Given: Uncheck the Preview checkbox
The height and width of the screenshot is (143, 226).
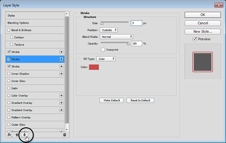Looking at the screenshot, I should click(x=195, y=39).
